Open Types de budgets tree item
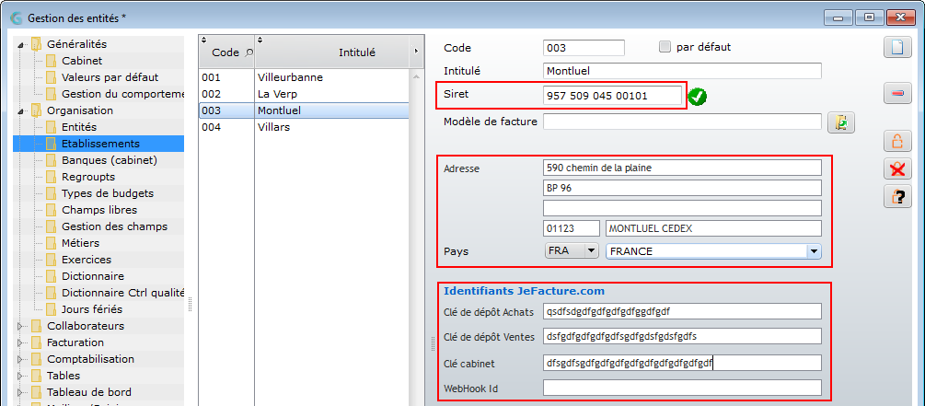 tap(108, 193)
